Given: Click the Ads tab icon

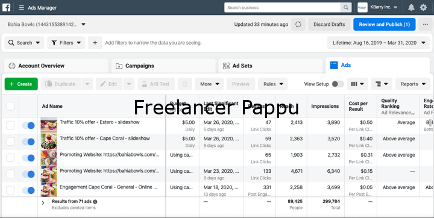Looking at the screenshot, I should (x=334, y=65).
